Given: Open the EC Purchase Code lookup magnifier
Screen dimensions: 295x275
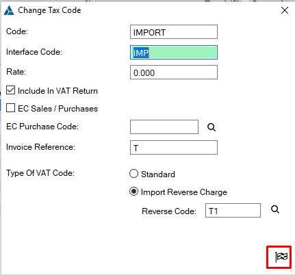Looking at the screenshot, I should point(211,127).
